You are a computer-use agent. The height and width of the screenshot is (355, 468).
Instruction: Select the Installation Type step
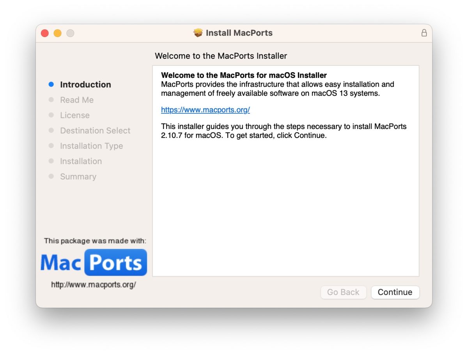point(91,146)
